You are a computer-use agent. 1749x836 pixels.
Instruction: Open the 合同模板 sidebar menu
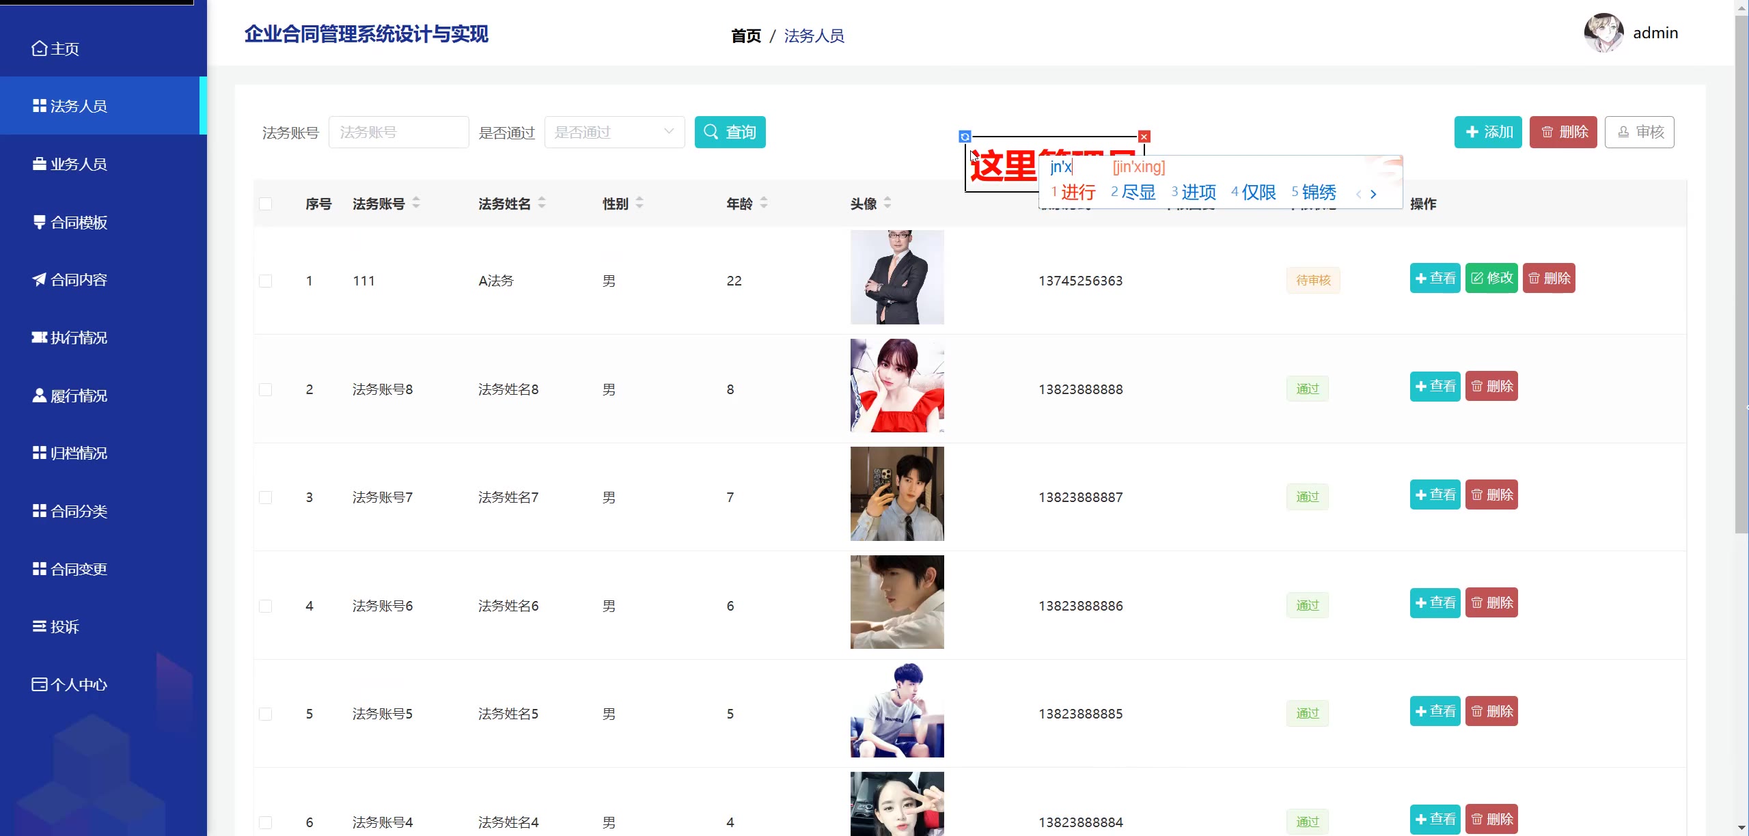click(x=78, y=222)
